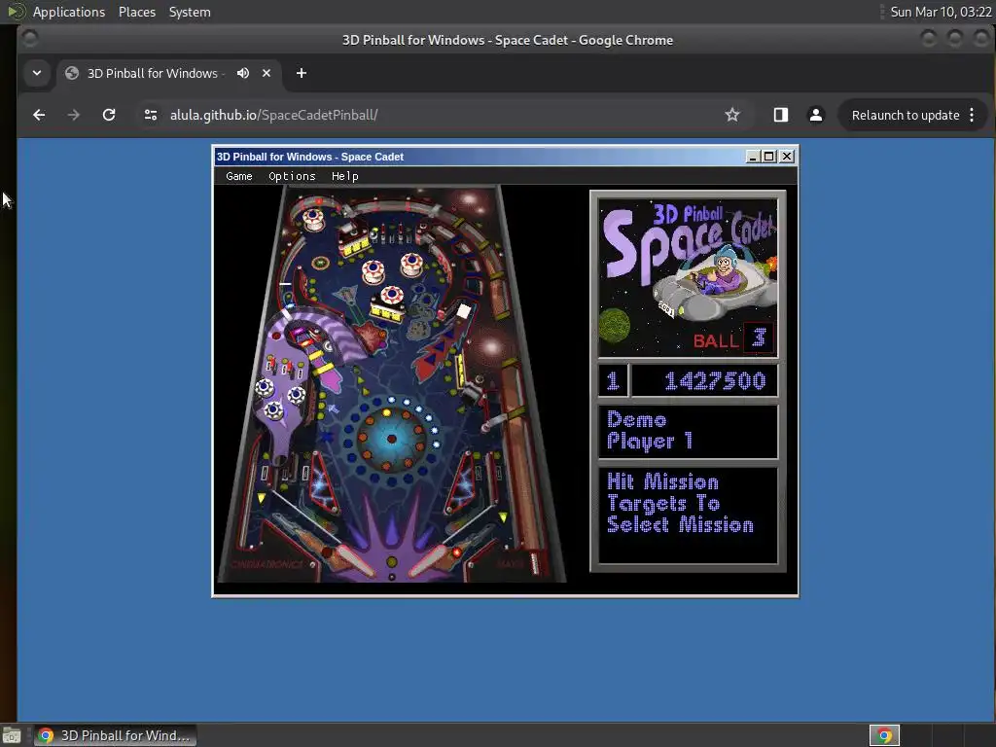Mute tab via speaker icon
The image size is (996, 747).
pyautogui.click(x=242, y=73)
